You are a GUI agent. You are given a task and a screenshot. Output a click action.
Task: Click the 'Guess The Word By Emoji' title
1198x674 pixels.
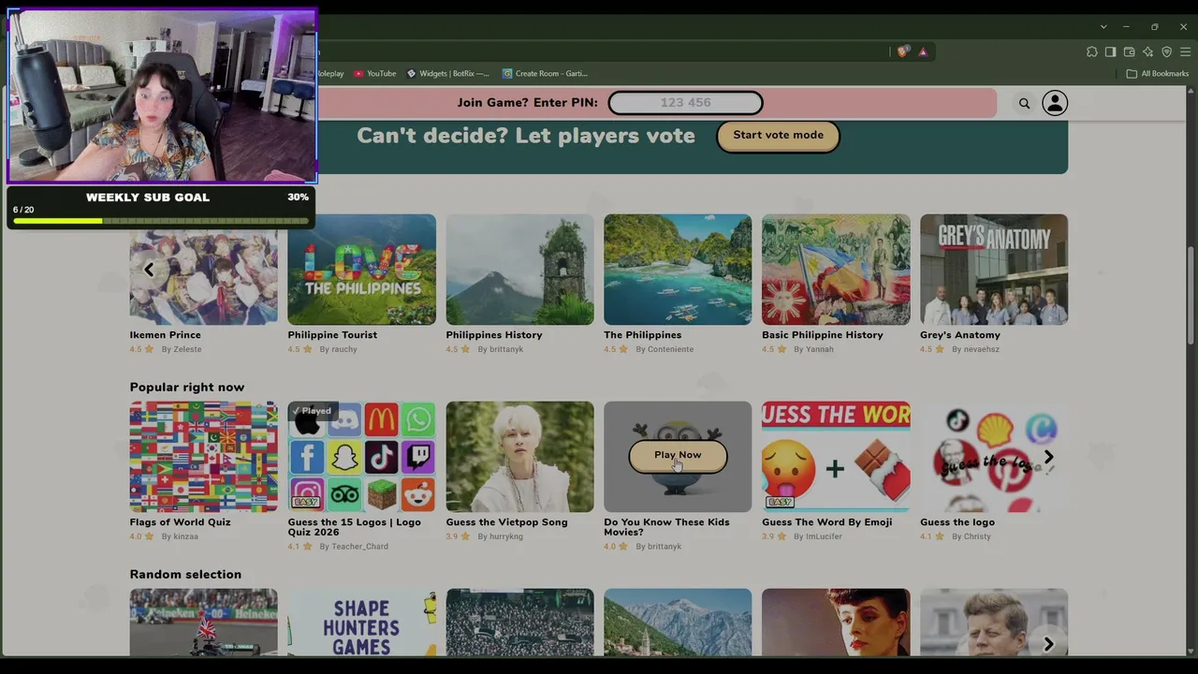pyautogui.click(x=827, y=522)
